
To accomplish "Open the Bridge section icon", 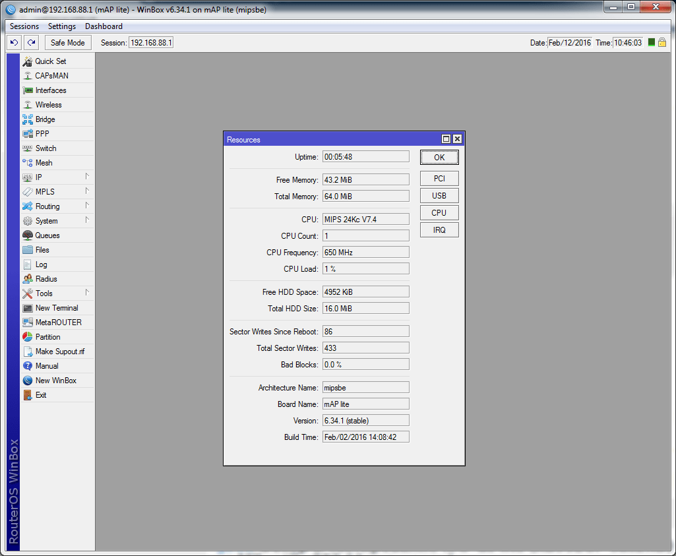I will pos(28,119).
